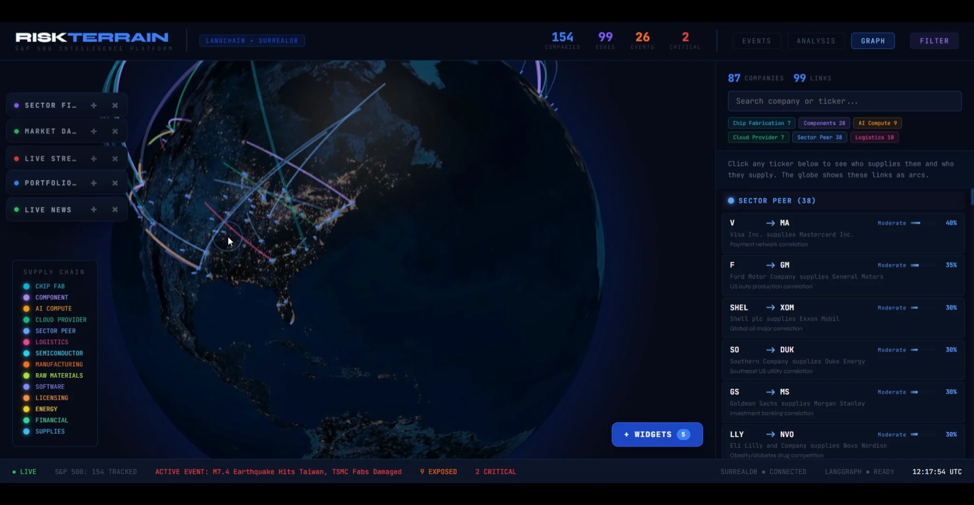Click the 154 Companies counter
This screenshot has width=974, height=505.
(x=562, y=40)
